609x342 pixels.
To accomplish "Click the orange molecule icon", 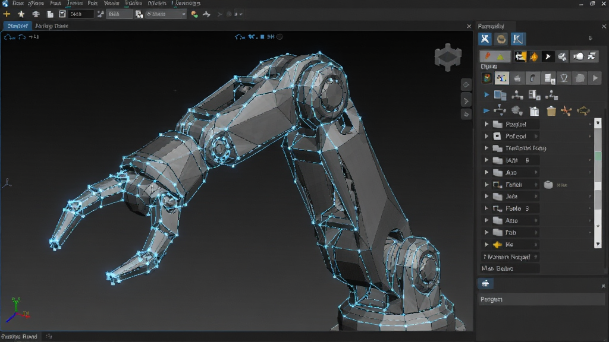I will pyautogui.click(x=566, y=111).
